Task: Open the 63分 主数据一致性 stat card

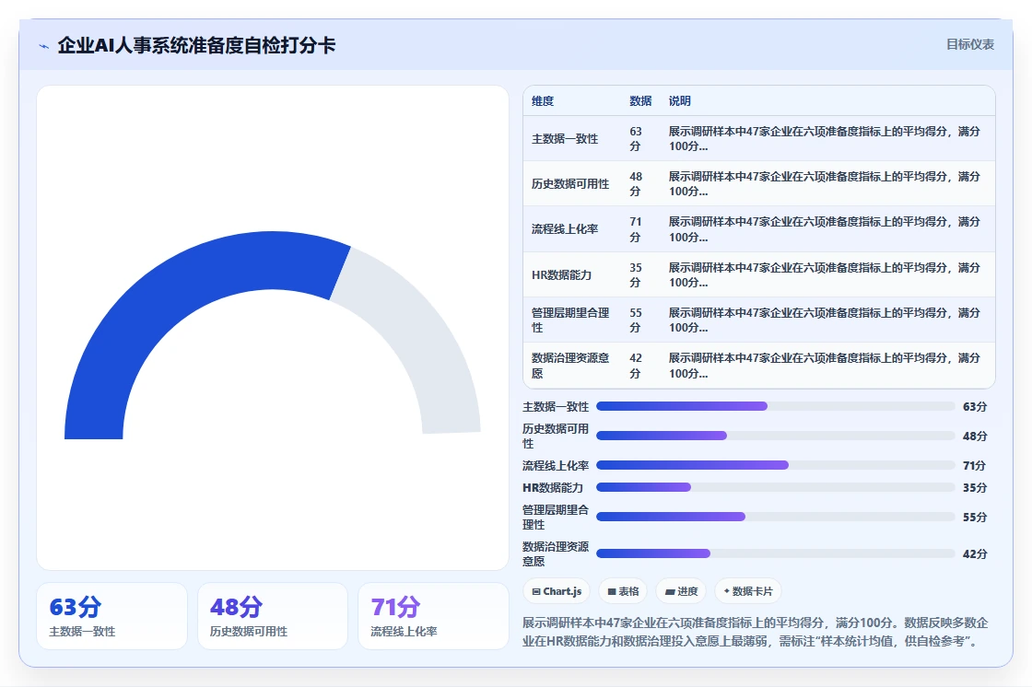Action: click(x=111, y=616)
